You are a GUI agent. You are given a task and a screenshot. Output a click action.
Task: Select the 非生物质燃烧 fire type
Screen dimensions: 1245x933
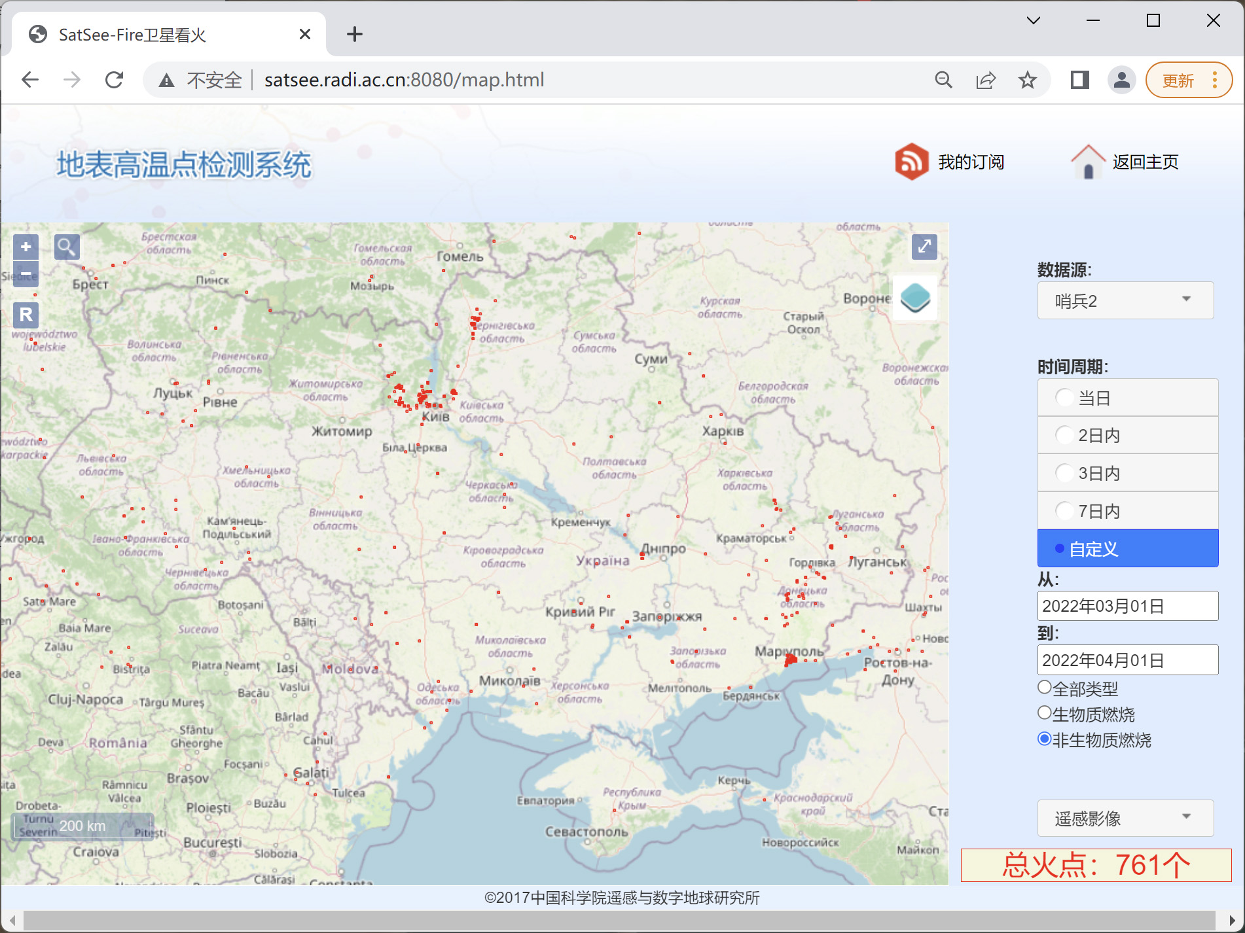tap(1045, 739)
